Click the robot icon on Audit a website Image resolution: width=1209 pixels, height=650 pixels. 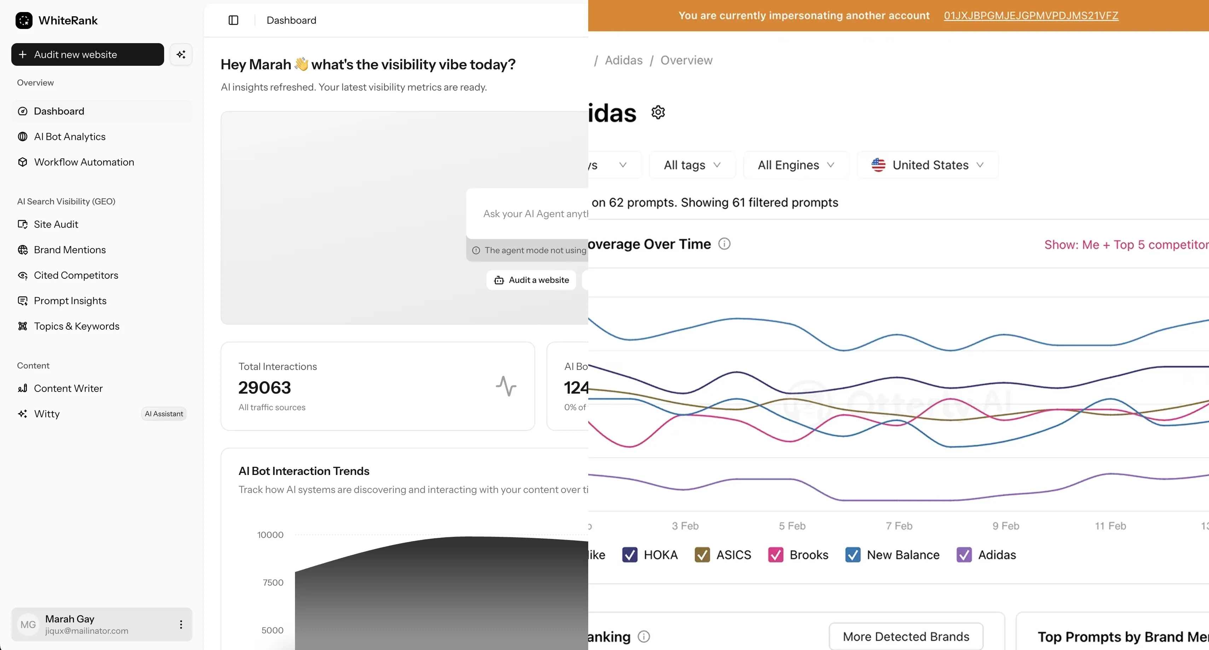pos(499,280)
